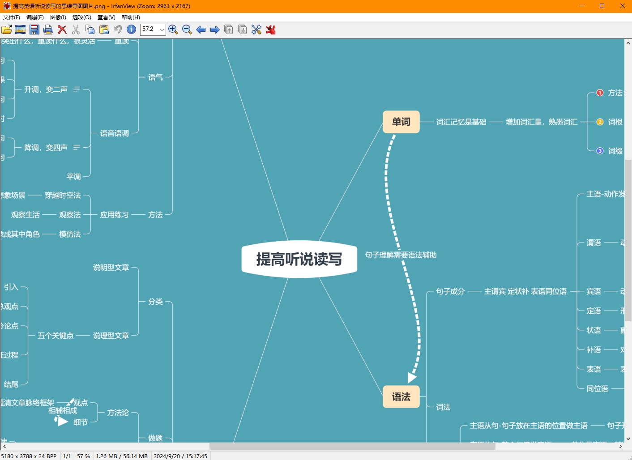Open the 图像(I) menu
632x460 pixels.
tap(58, 17)
